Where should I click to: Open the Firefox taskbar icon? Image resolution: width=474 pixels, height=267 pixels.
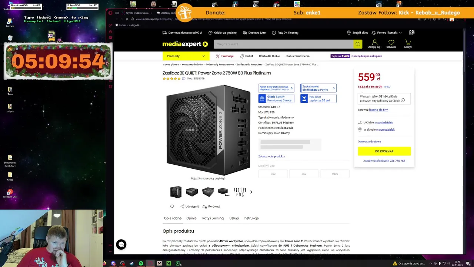(104, 263)
